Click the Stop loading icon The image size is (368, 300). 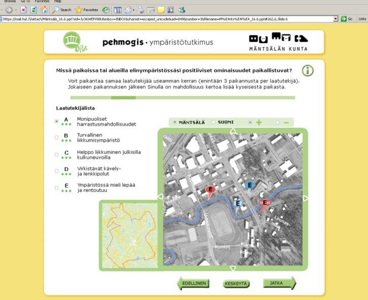[x=23, y=10]
